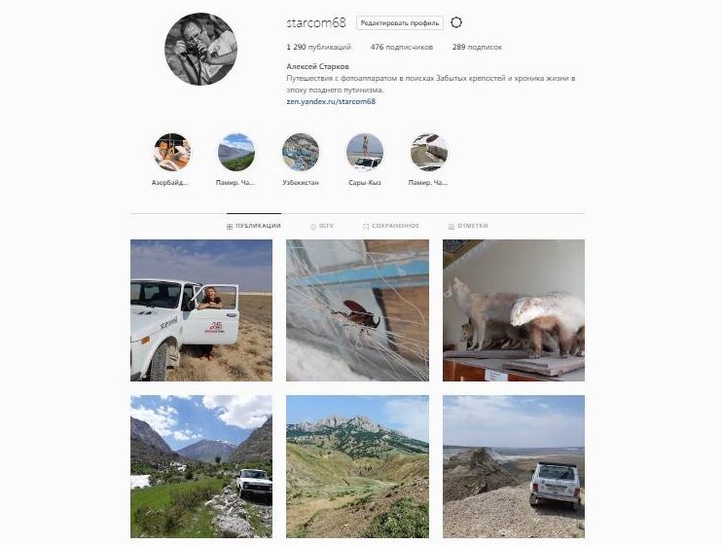Screen dimensions: 723x545
Task: View the first Памир story highlight with mountains
Action: coord(235,152)
